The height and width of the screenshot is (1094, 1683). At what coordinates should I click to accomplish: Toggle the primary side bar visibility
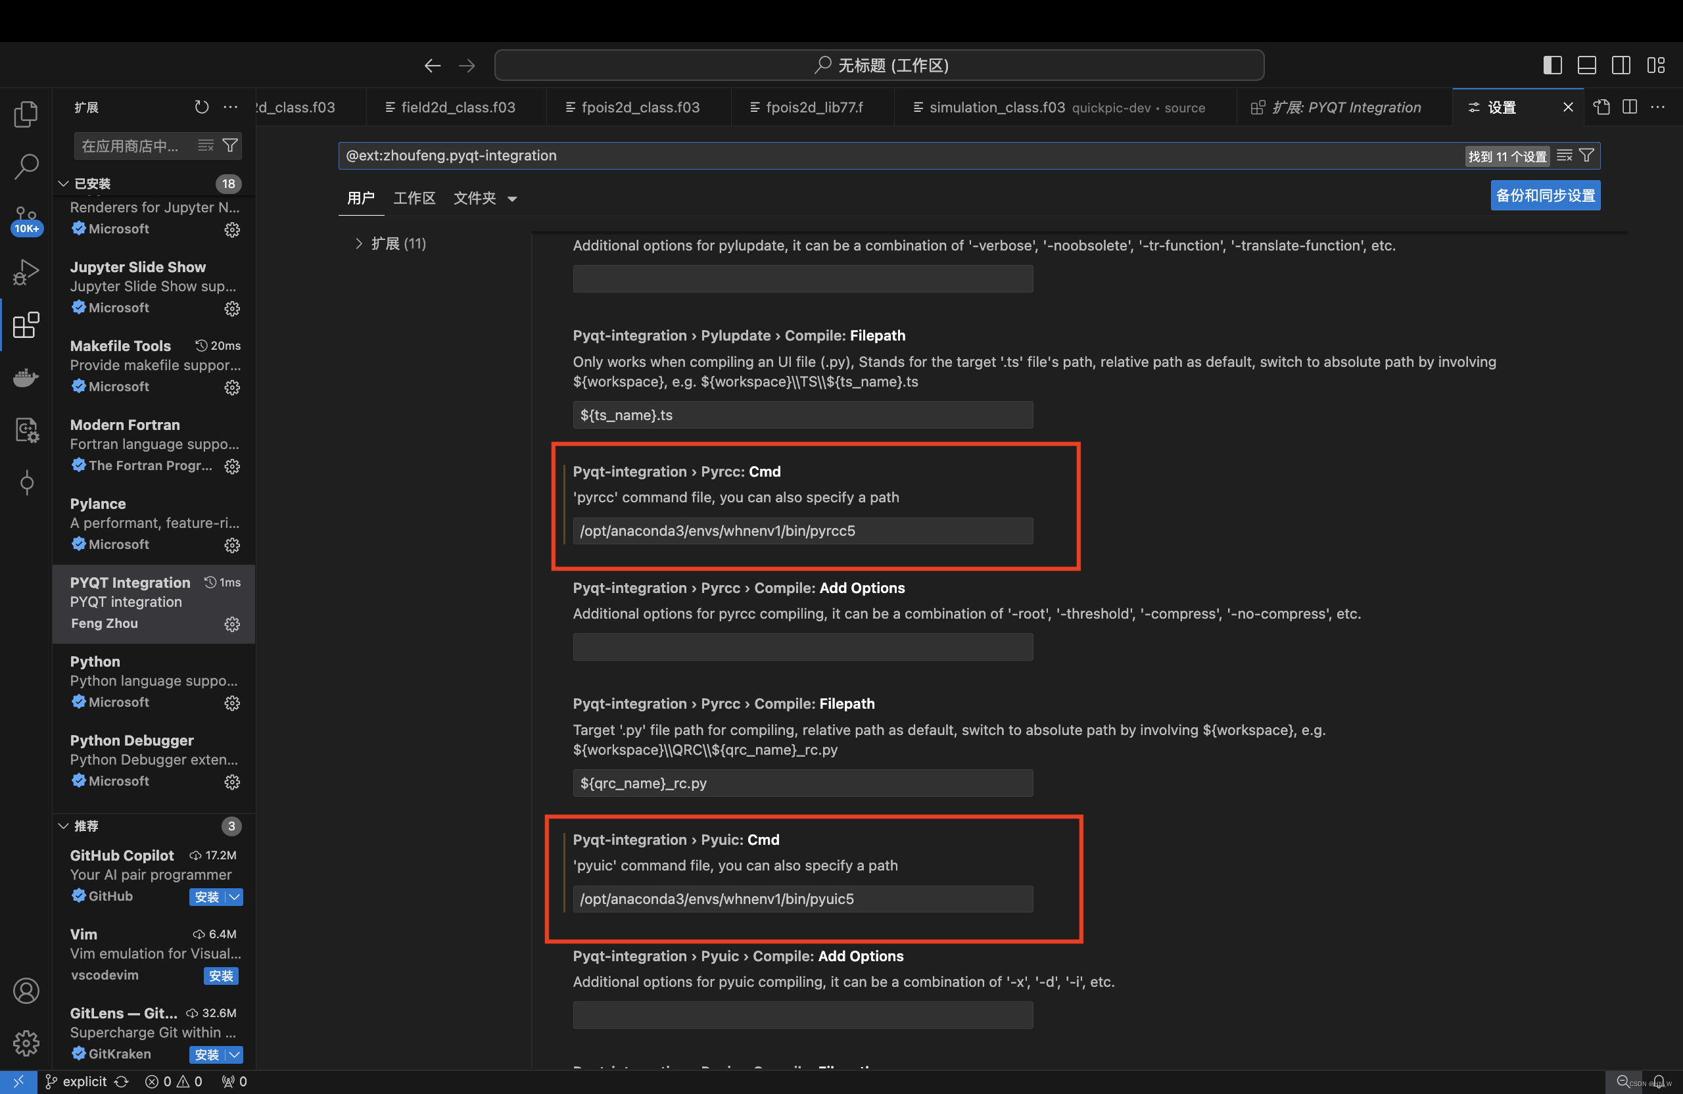click(x=1552, y=64)
